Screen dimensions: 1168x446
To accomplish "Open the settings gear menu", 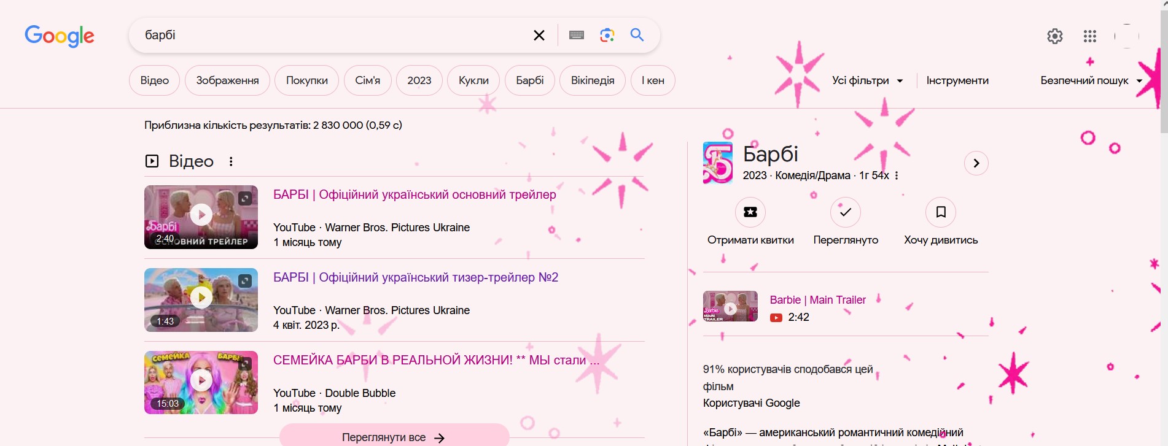I will (1054, 36).
